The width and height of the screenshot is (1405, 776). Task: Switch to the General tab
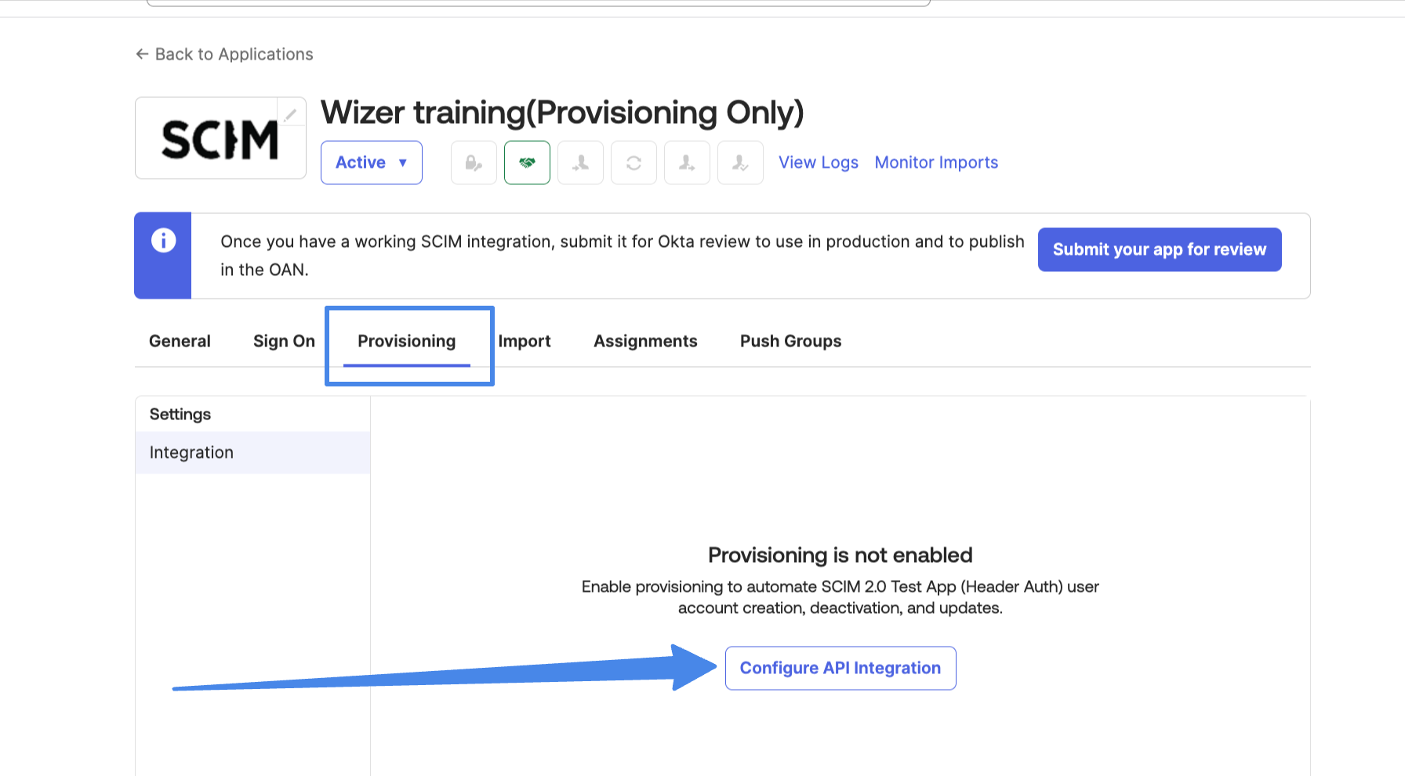180,341
